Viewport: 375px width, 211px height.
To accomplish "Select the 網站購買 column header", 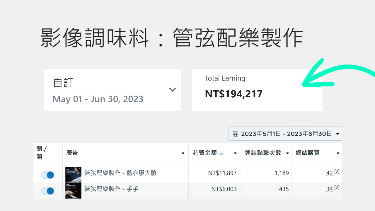I will coord(307,153).
